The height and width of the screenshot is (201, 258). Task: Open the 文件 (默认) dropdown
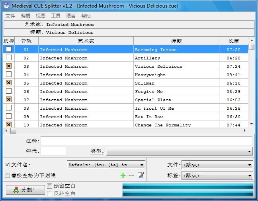click(217, 165)
